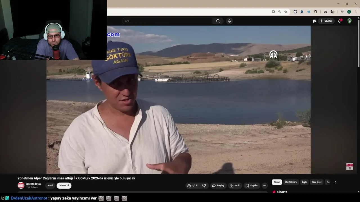Click the Shorts section heading
Image resolution: width=360 pixels, height=202 pixels.
pos(282,192)
